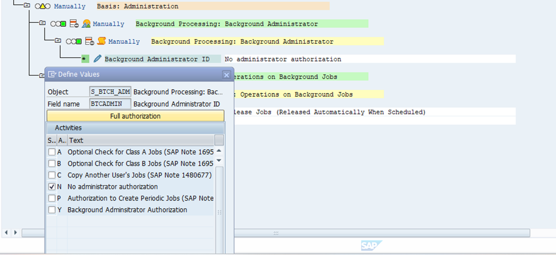Image resolution: width=556 pixels, height=257 pixels.
Task: Click the Text column header
Action: [x=141, y=141]
